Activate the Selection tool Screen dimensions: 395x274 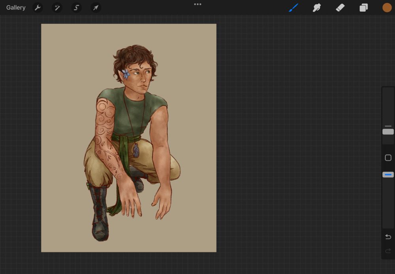(76, 7)
